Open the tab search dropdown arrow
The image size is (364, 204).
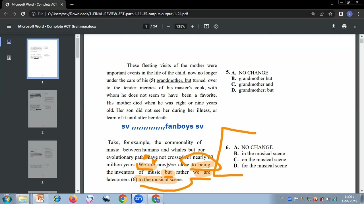pos(332,5)
